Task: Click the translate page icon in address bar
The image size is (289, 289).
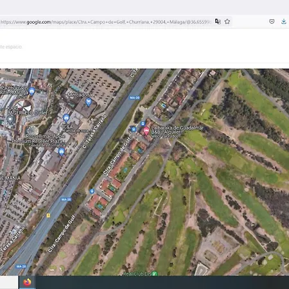Action: click(x=218, y=21)
